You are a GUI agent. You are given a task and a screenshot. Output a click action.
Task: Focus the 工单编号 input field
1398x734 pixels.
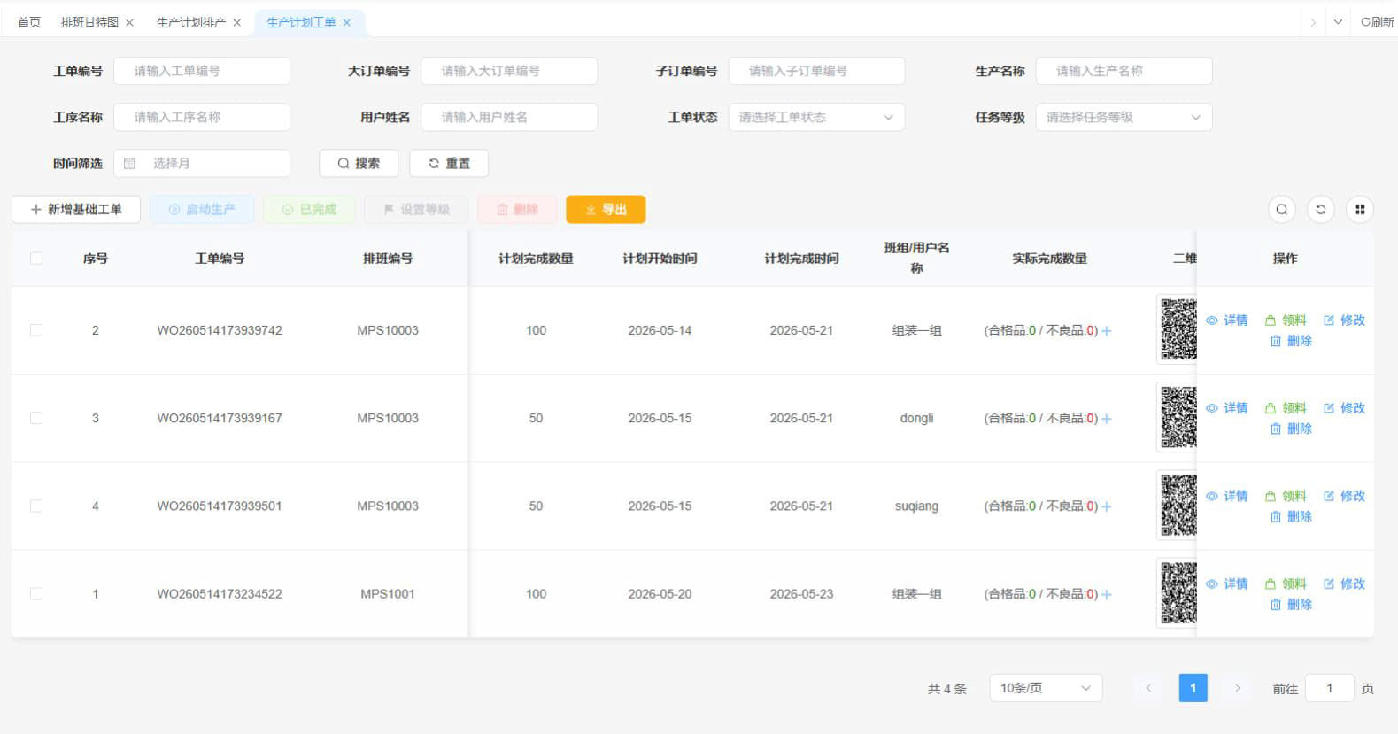point(202,71)
